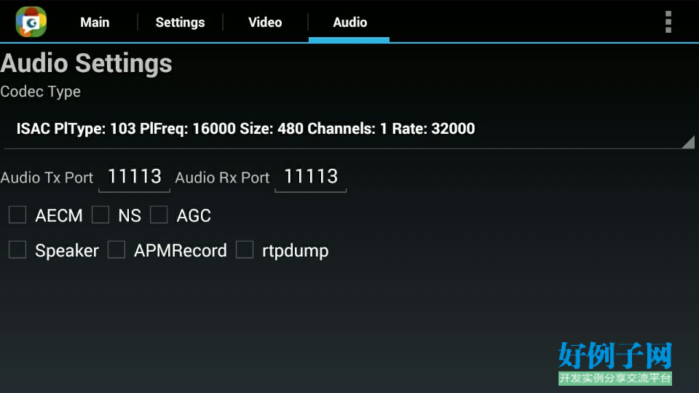Viewport: 699px width, 393px height.
Task: Tap the WebRTC app logo icon
Action: coord(31,22)
